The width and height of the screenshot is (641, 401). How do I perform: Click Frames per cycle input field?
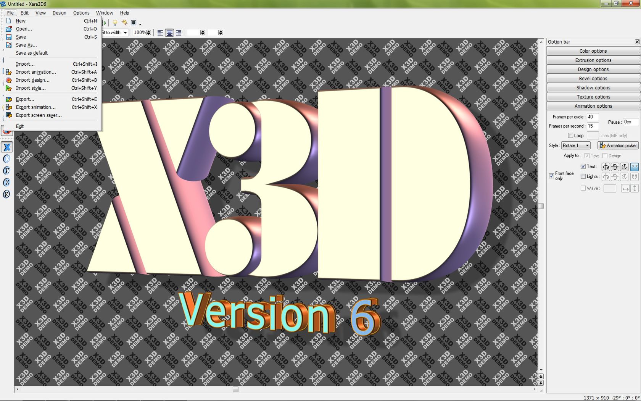coord(592,117)
